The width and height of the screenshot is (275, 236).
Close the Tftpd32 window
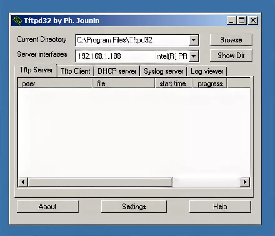point(253,21)
